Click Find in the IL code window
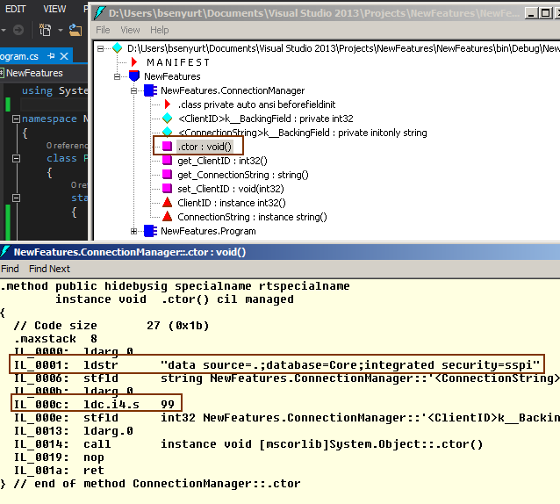The width and height of the screenshot is (560, 504). click(10, 269)
